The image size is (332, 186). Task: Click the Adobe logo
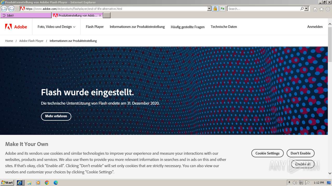click(16, 27)
